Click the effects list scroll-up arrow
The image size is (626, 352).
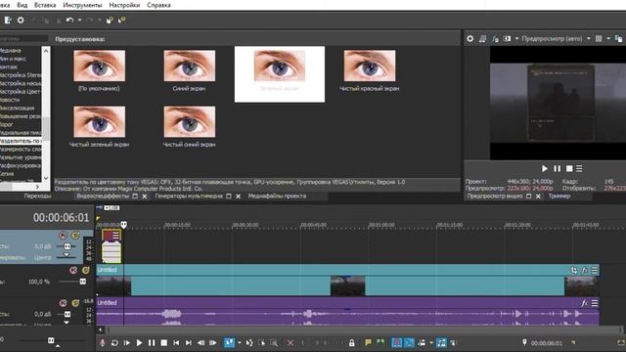(x=46, y=51)
